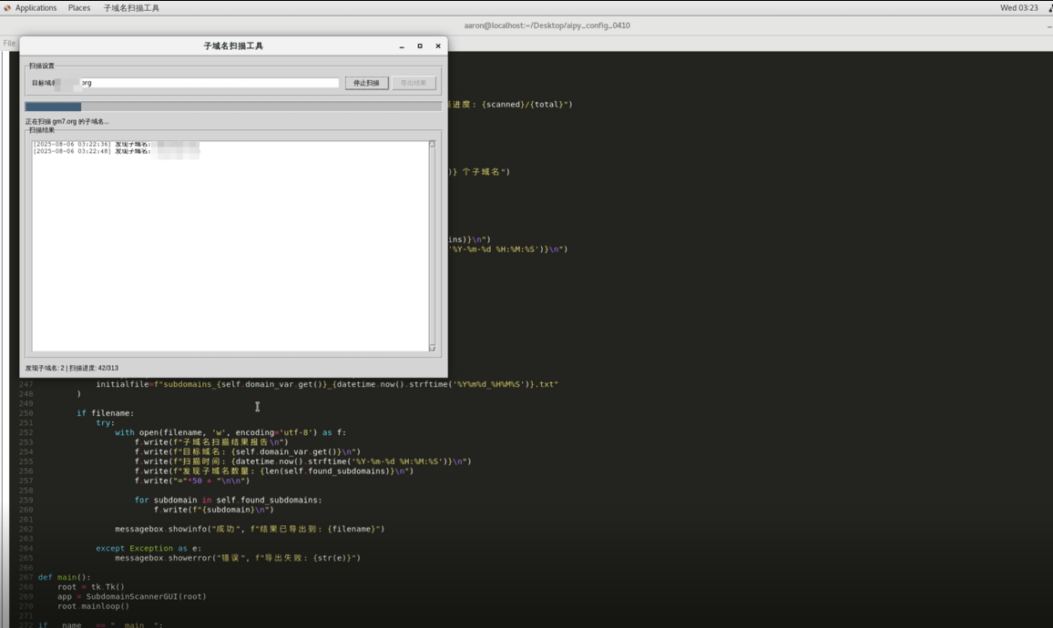Click inside the scan results text area
Screen dimensions: 1053x628
click(230, 246)
